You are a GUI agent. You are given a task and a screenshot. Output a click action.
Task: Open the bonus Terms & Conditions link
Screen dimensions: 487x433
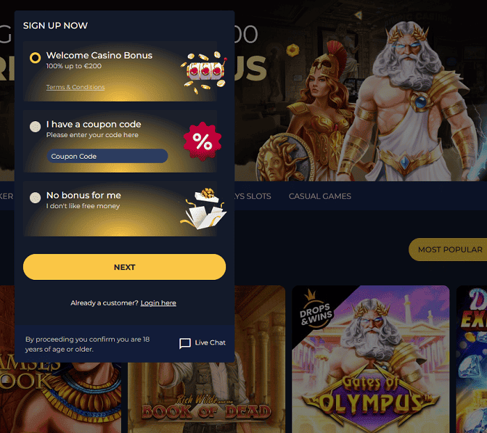75,87
